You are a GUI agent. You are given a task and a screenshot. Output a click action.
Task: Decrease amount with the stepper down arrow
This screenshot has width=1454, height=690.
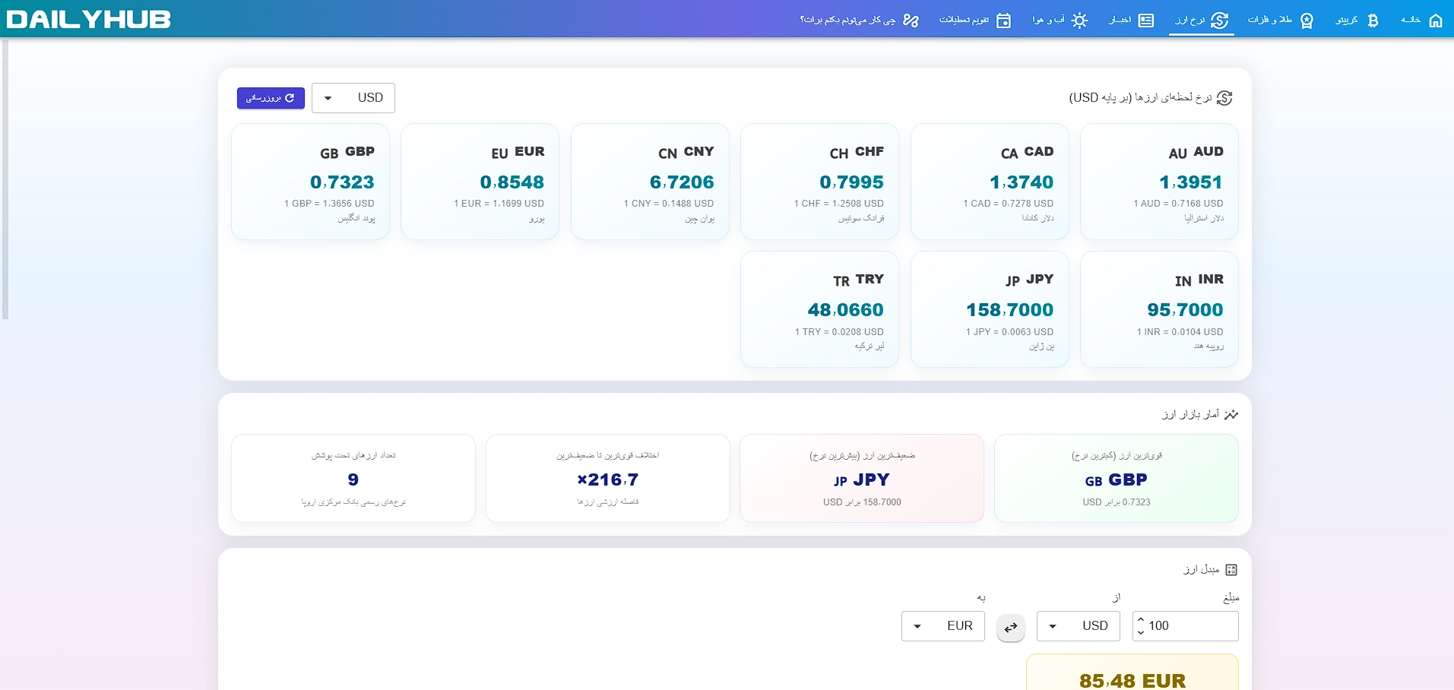point(1141,632)
